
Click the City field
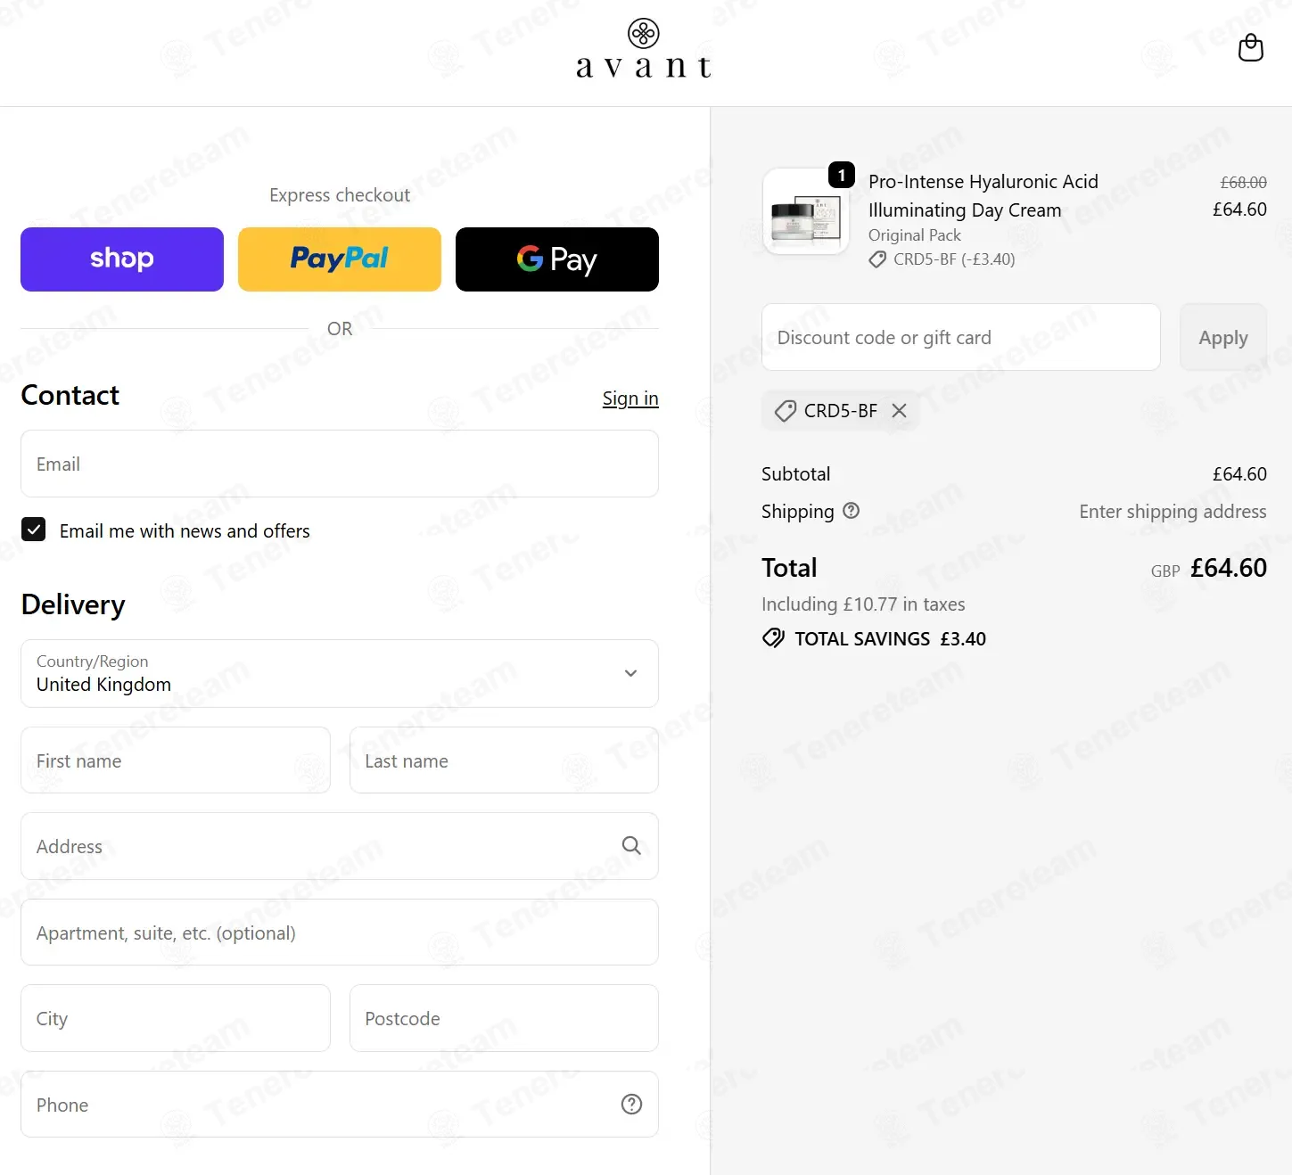(x=176, y=1018)
